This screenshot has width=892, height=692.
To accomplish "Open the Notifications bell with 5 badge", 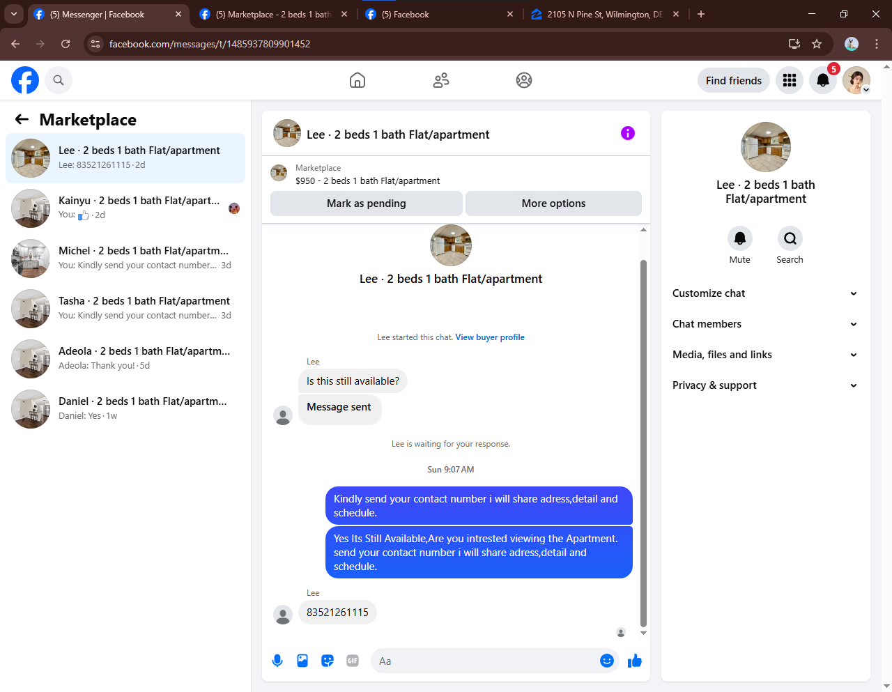I will (823, 80).
